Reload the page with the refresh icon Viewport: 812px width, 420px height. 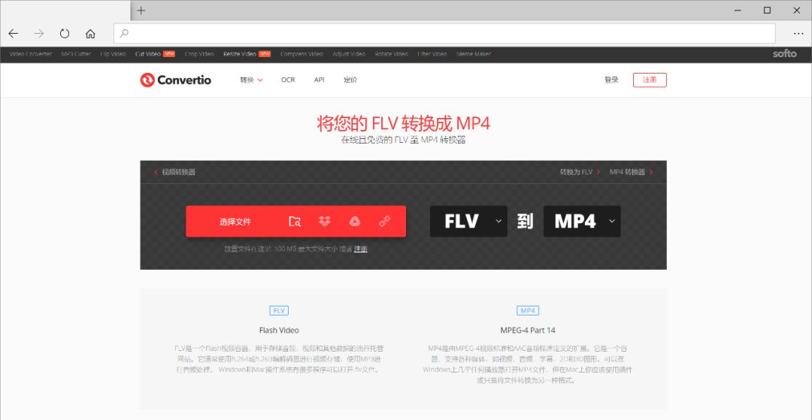(x=65, y=34)
